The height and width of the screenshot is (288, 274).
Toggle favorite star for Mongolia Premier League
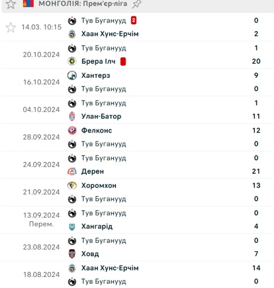pyautogui.click(x=11, y=4)
